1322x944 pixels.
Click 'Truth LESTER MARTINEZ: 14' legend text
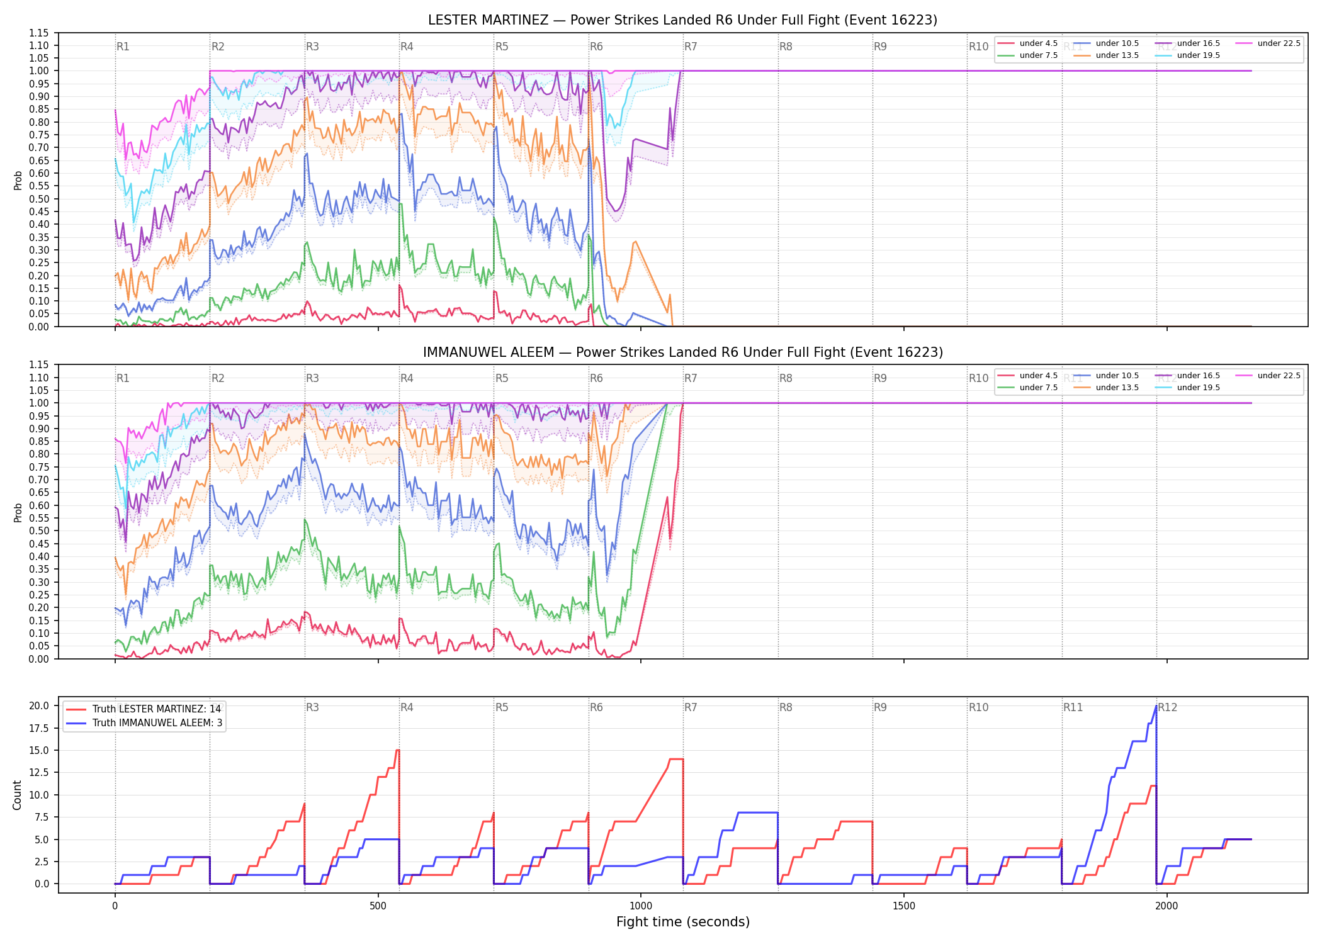click(x=157, y=709)
